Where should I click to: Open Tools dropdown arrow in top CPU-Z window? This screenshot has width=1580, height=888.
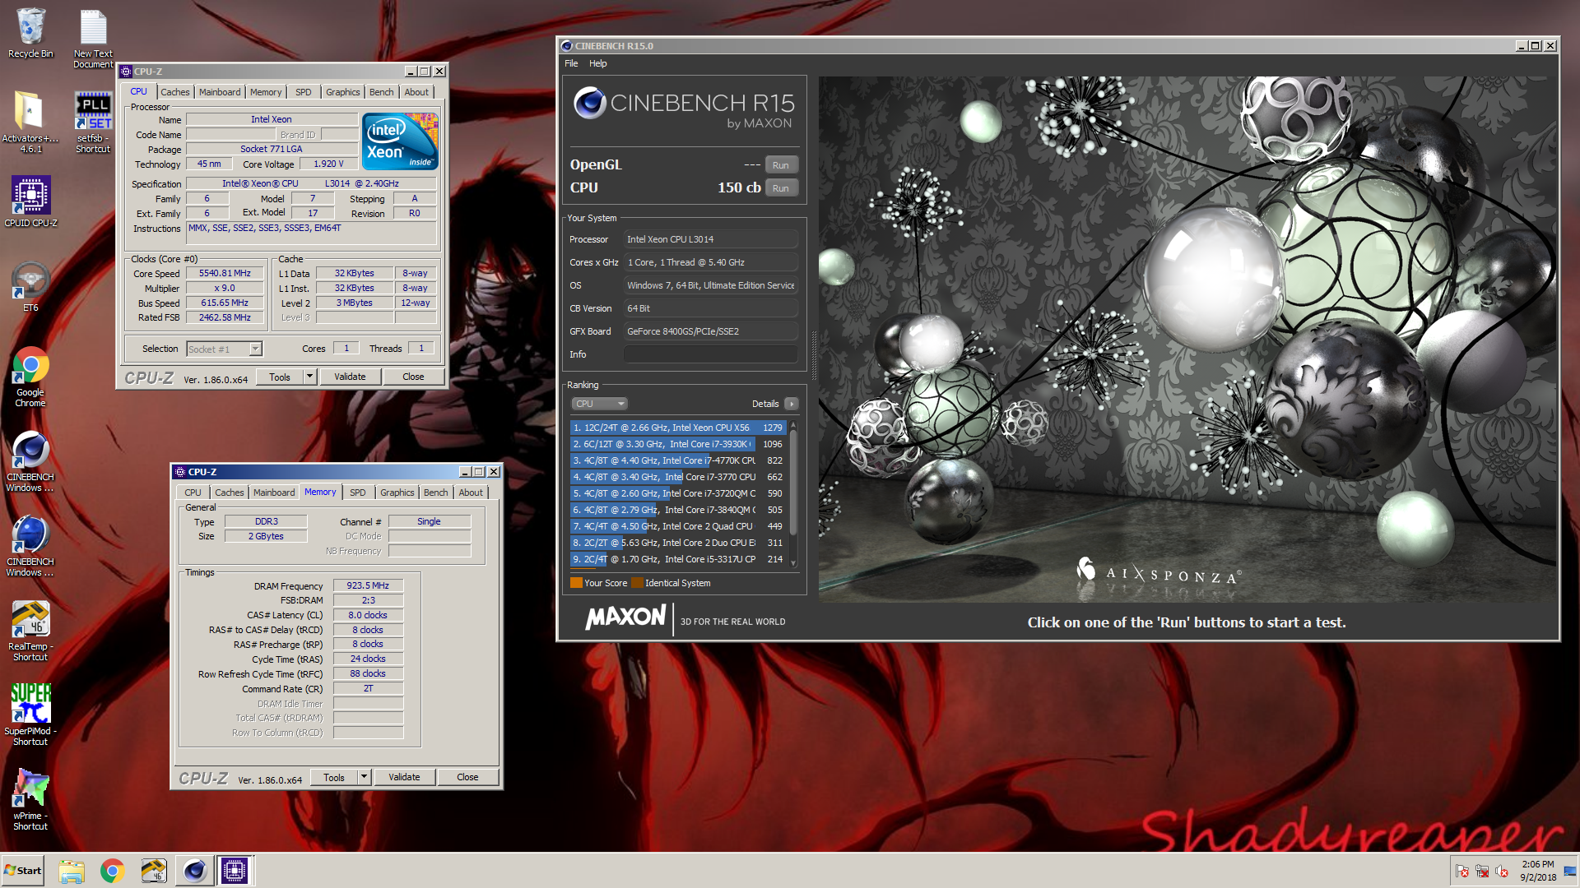pos(310,377)
